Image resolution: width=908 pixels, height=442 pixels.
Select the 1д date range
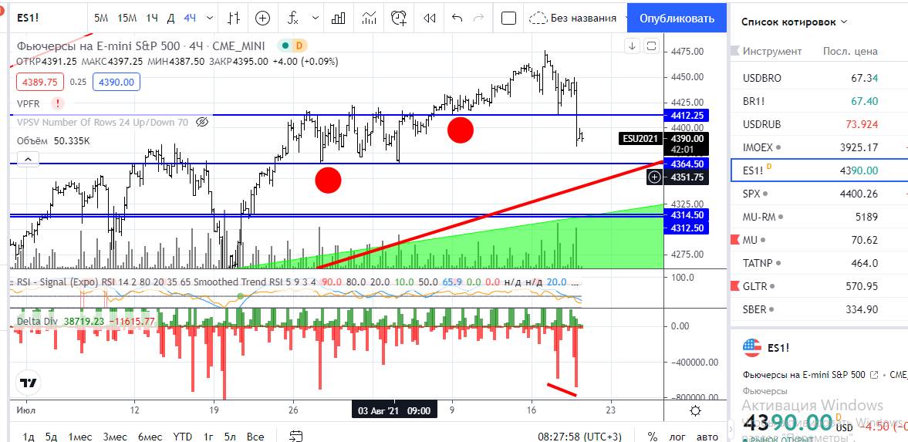pyautogui.click(x=28, y=437)
